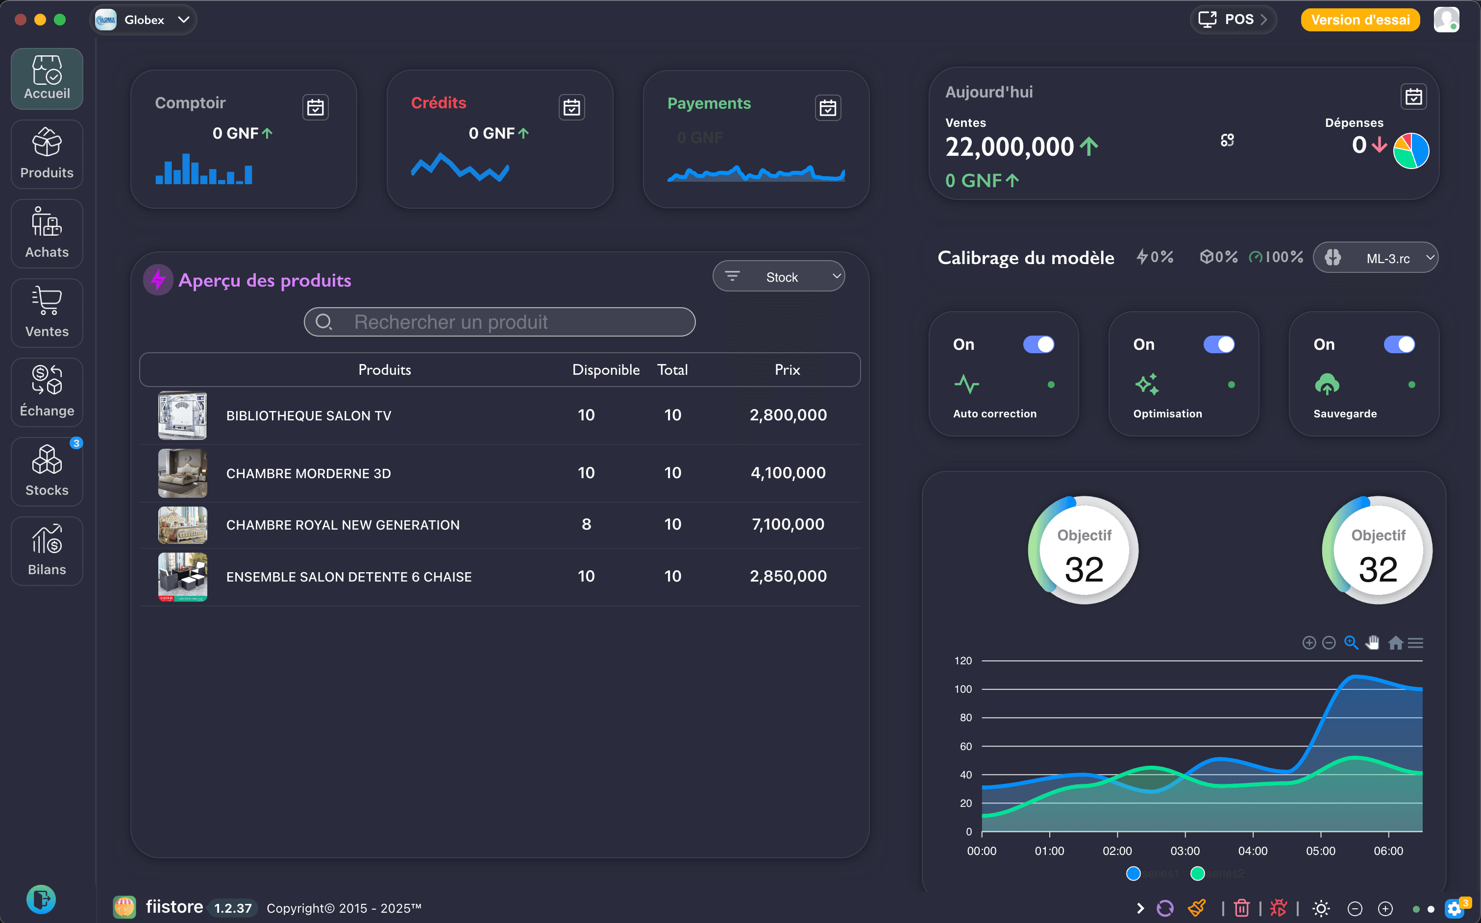Click the red debug bug icon

(x=1278, y=908)
